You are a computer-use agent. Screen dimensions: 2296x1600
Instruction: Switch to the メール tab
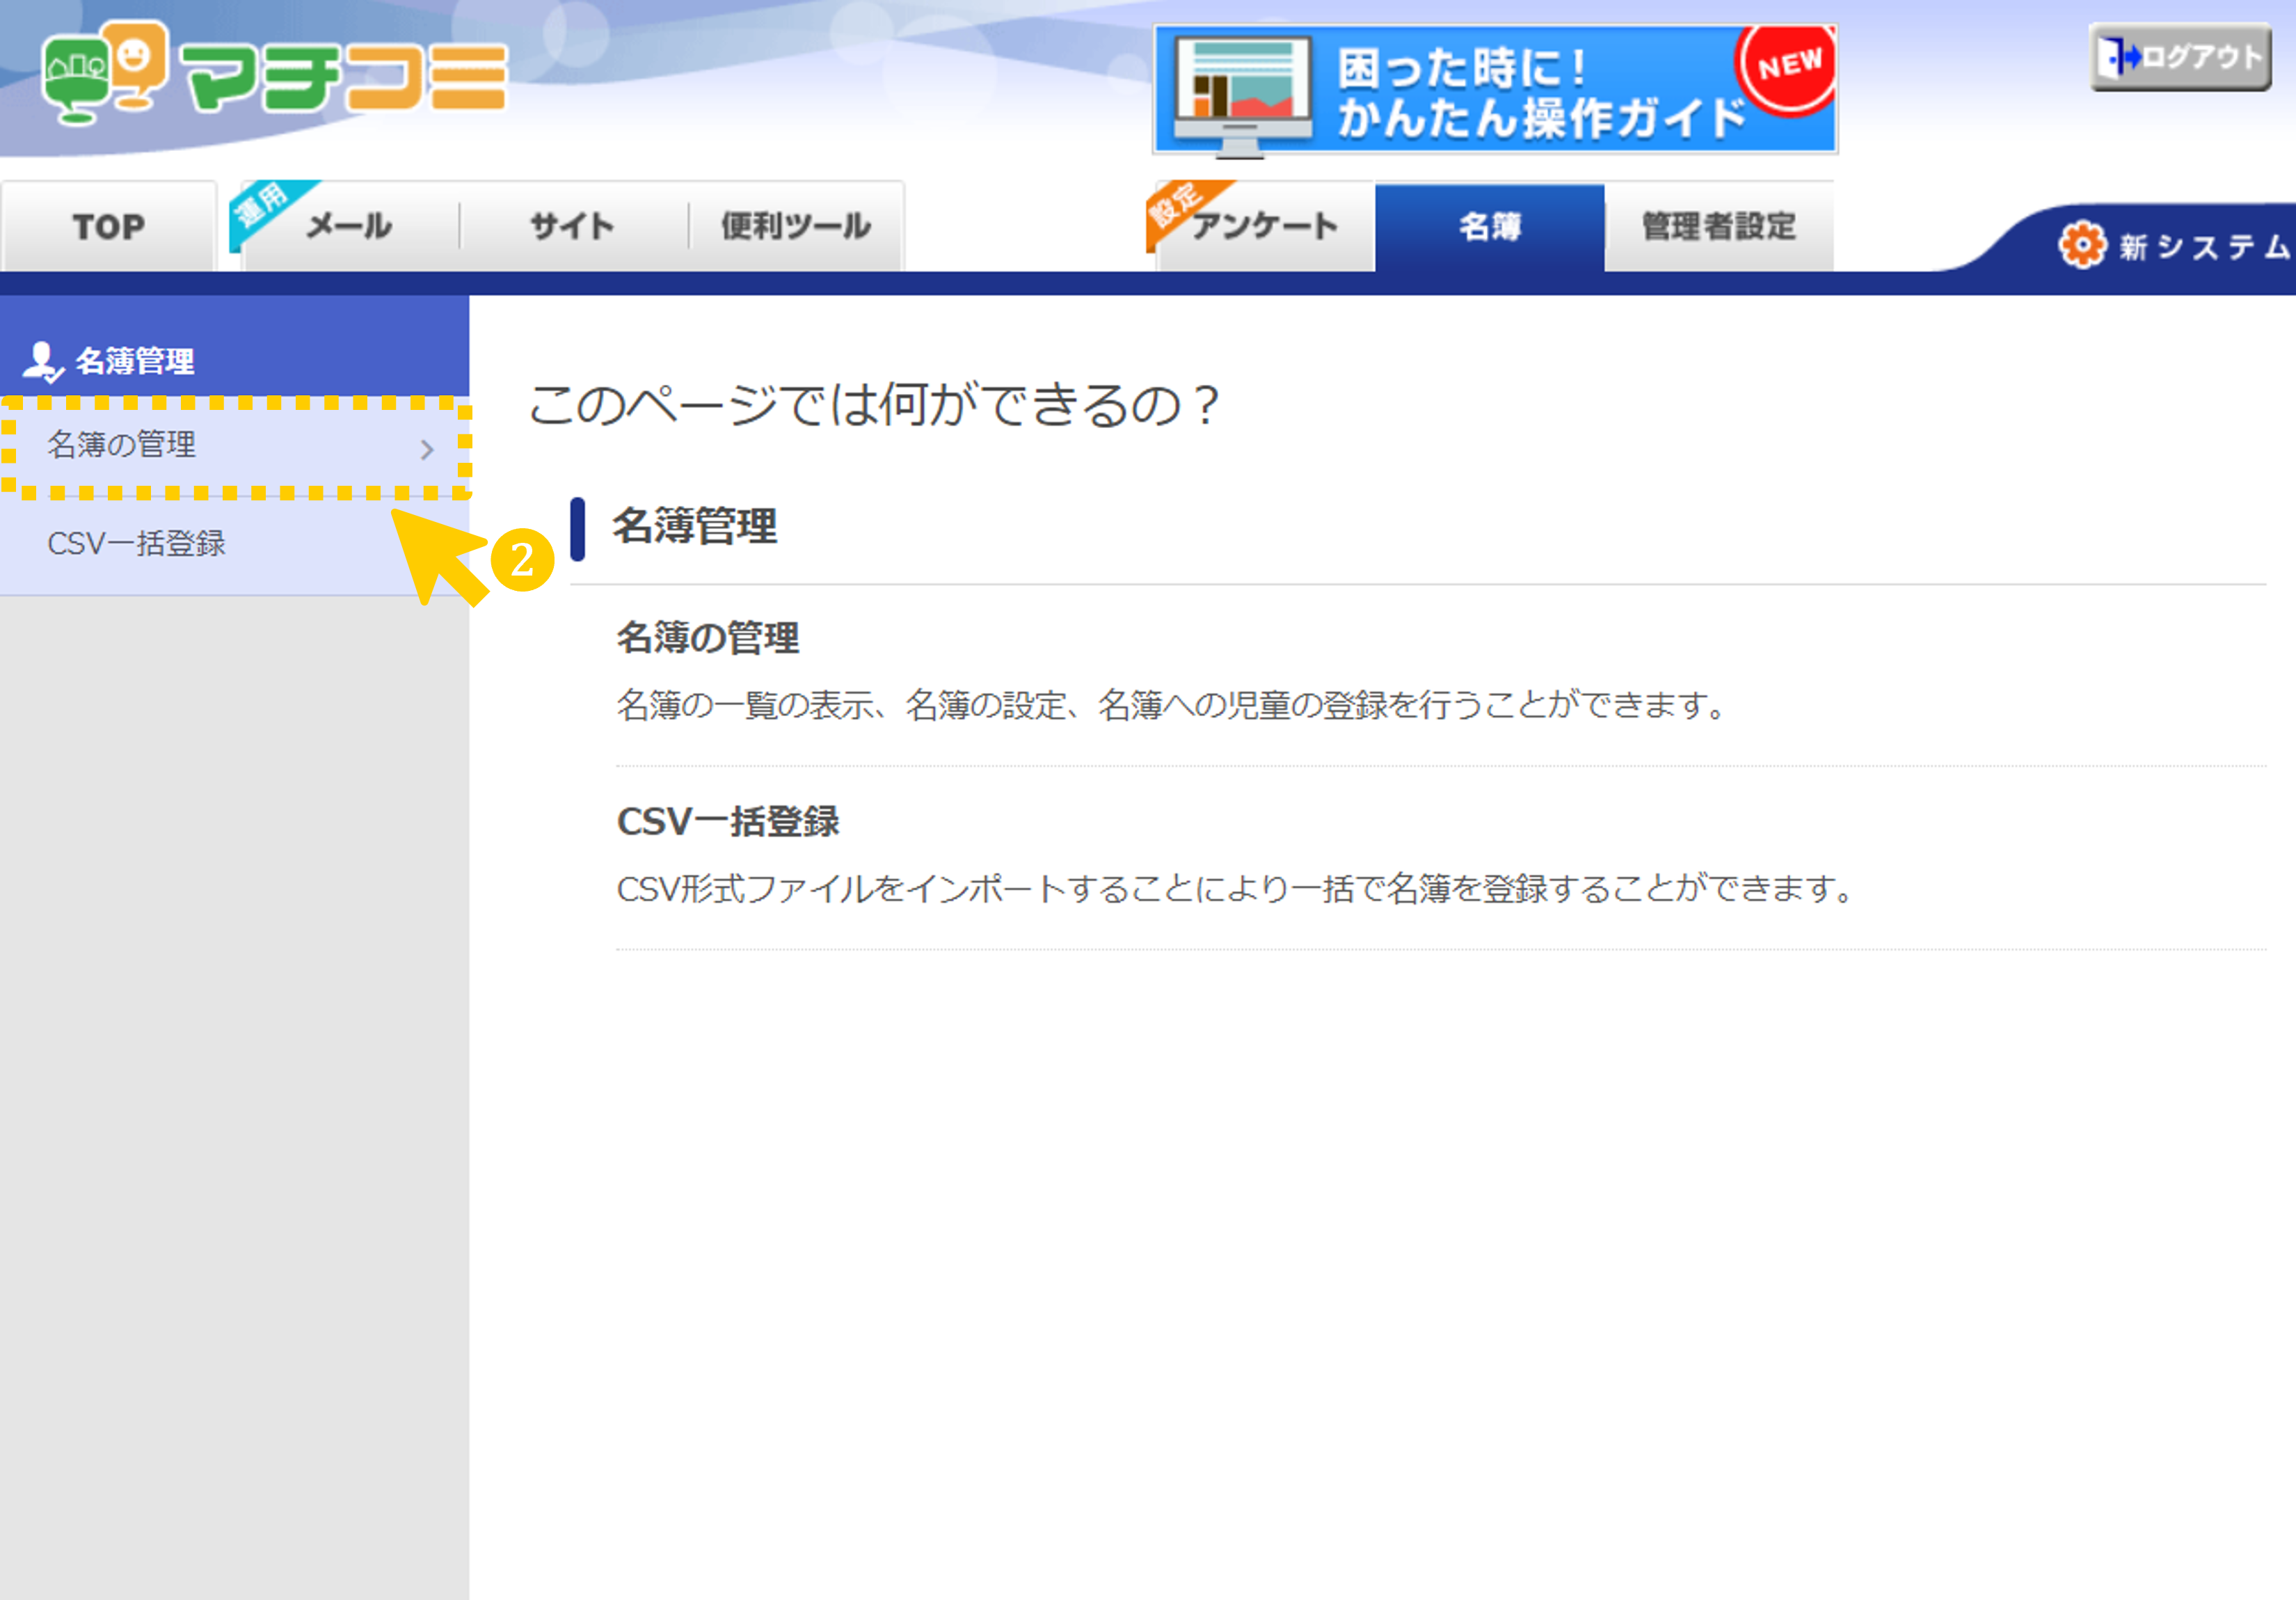click(349, 227)
